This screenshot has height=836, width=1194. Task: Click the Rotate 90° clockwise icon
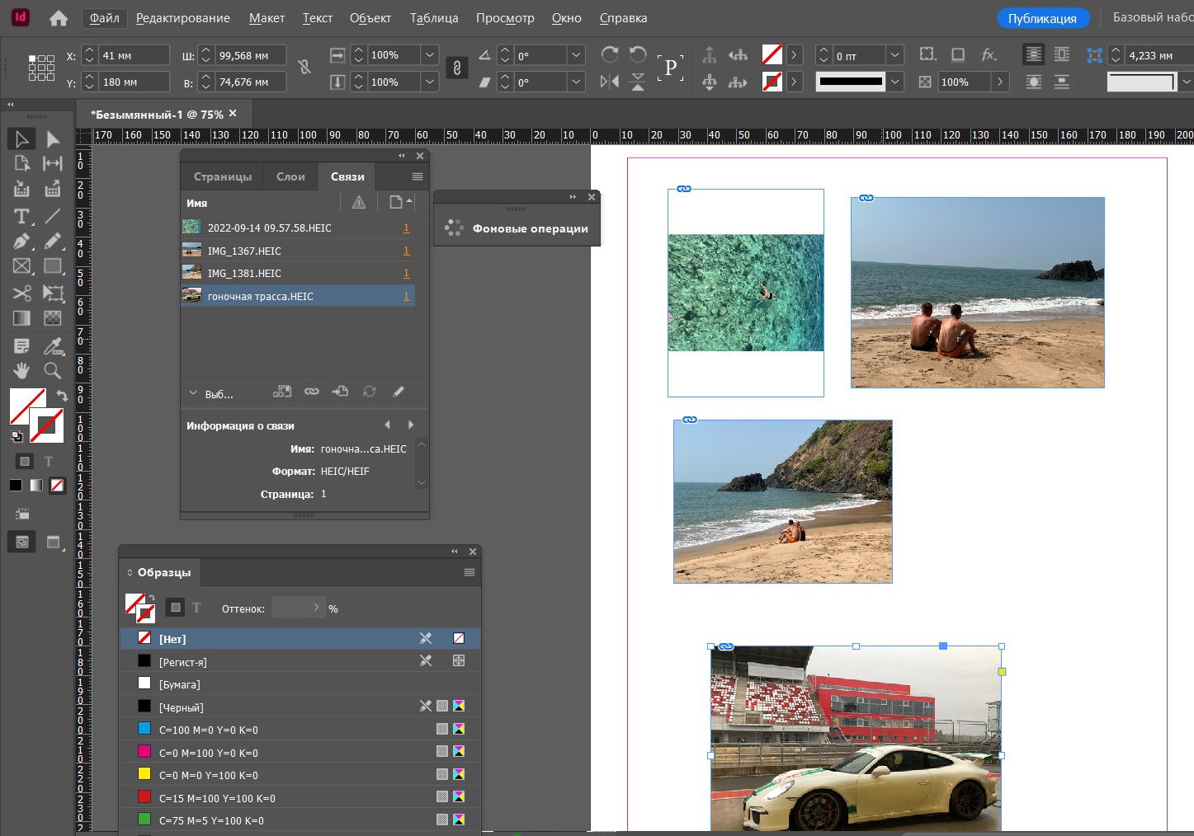(610, 54)
